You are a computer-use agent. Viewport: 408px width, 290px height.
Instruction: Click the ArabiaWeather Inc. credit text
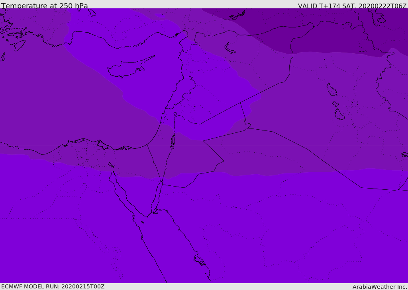point(380,287)
